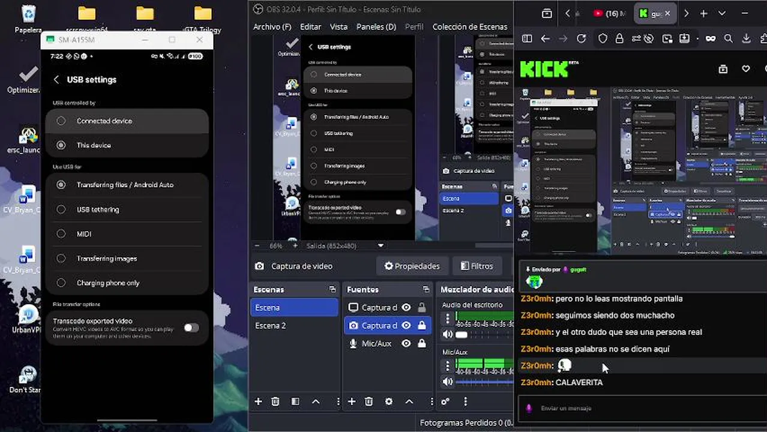Click Filtros button in OBS

477,266
